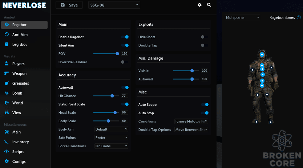This screenshot has width=303, height=168.
Task: Open the Safe Points Prefer dropdown
Action: pyautogui.click(x=111, y=137)
